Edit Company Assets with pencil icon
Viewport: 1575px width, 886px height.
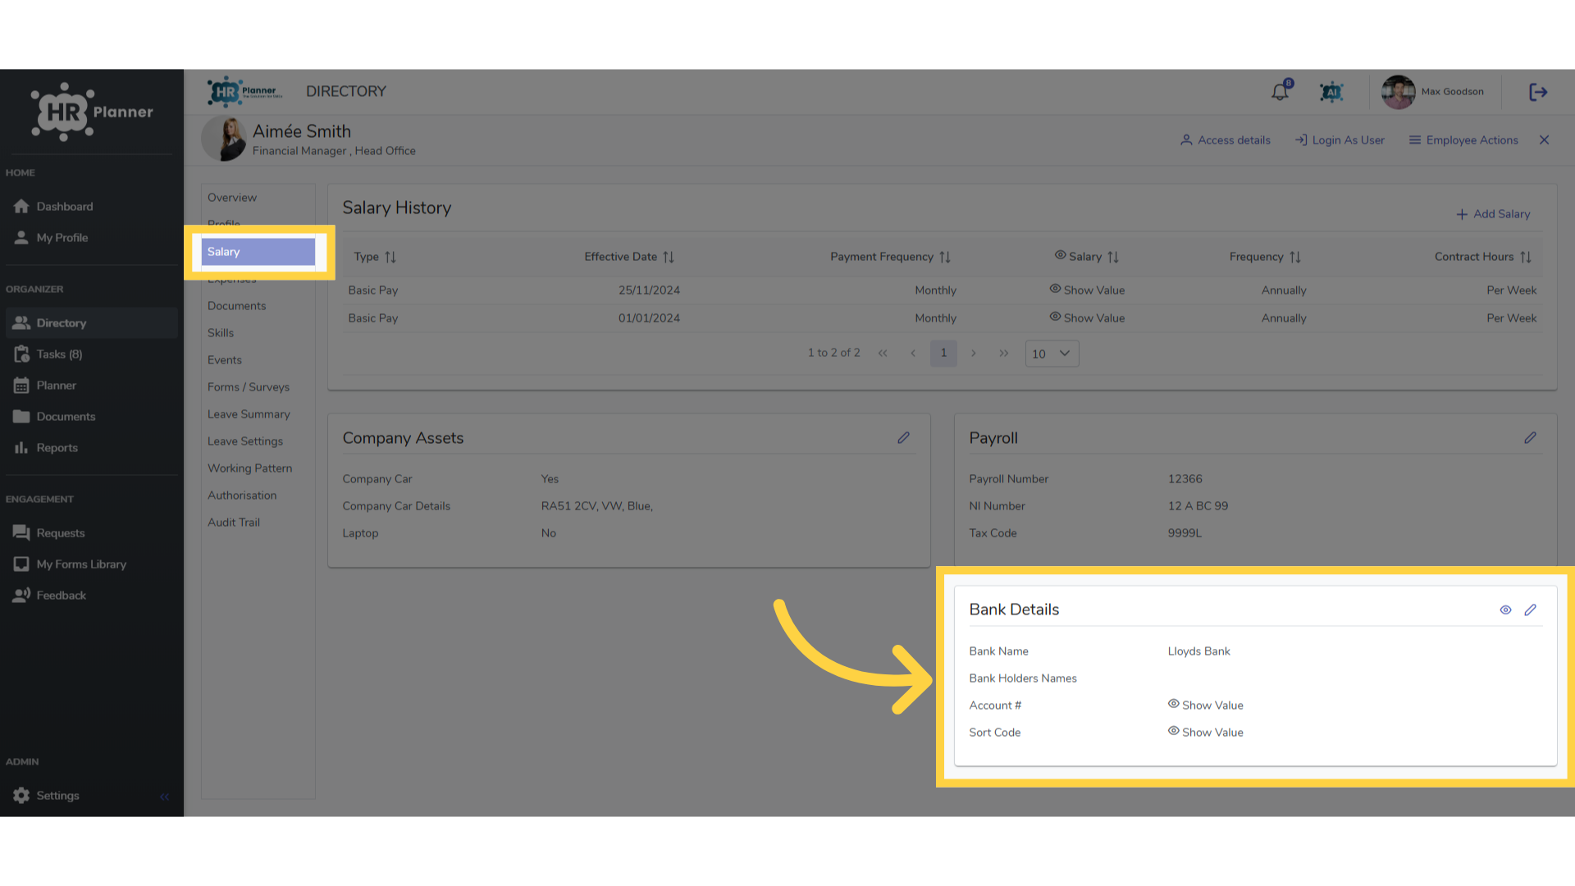[903, 438]
